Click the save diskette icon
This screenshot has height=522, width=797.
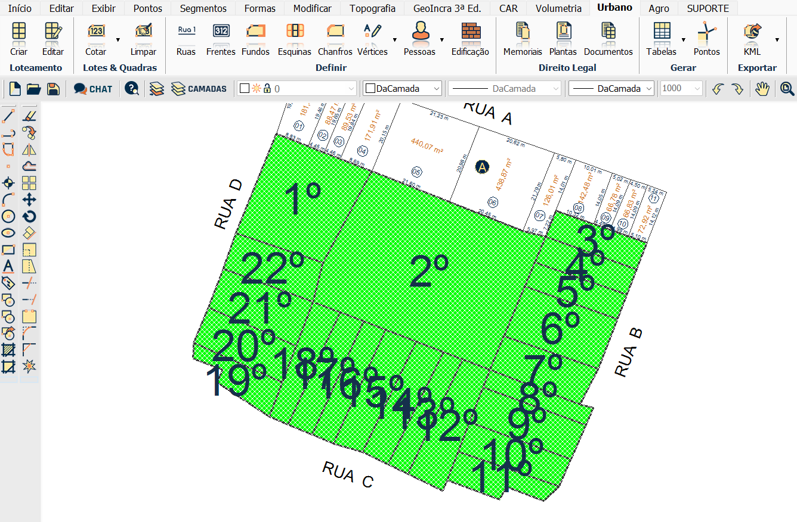pyautogui.click(x=53, y=89)
